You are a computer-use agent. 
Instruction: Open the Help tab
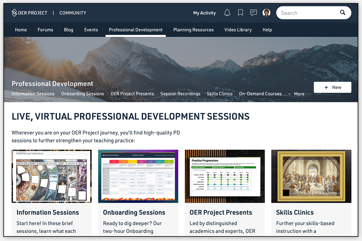tap(267, 30)
